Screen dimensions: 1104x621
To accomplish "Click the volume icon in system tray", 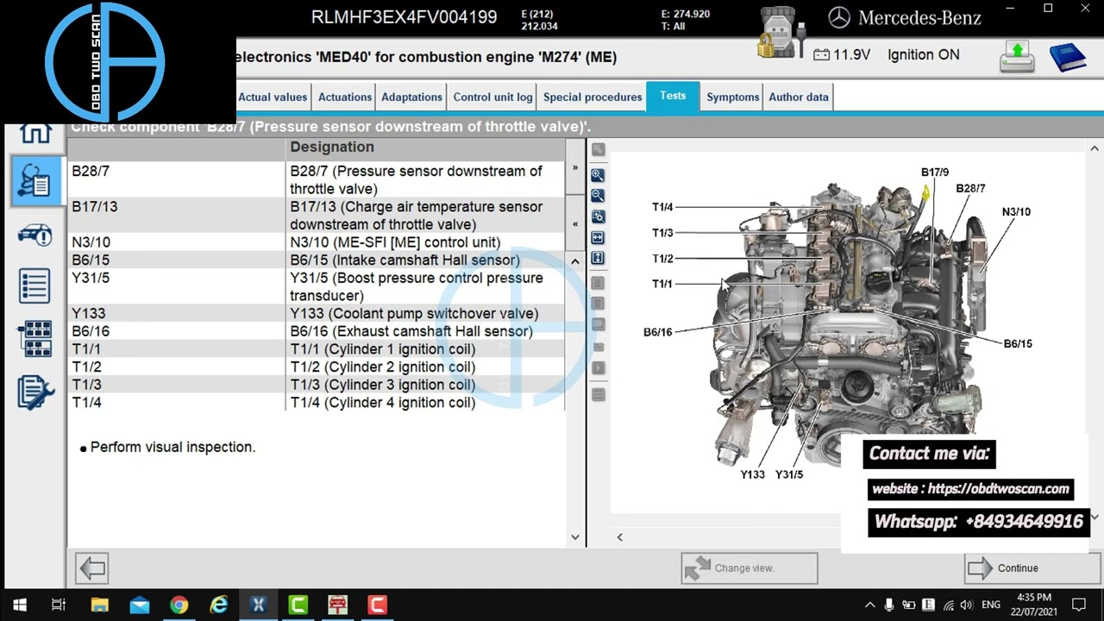I will [x=967, y=605].
